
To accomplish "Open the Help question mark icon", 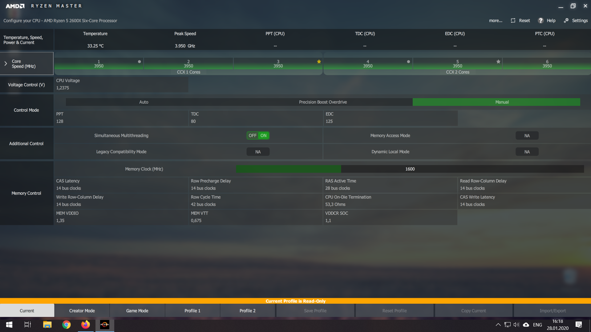I will point(540,21).
